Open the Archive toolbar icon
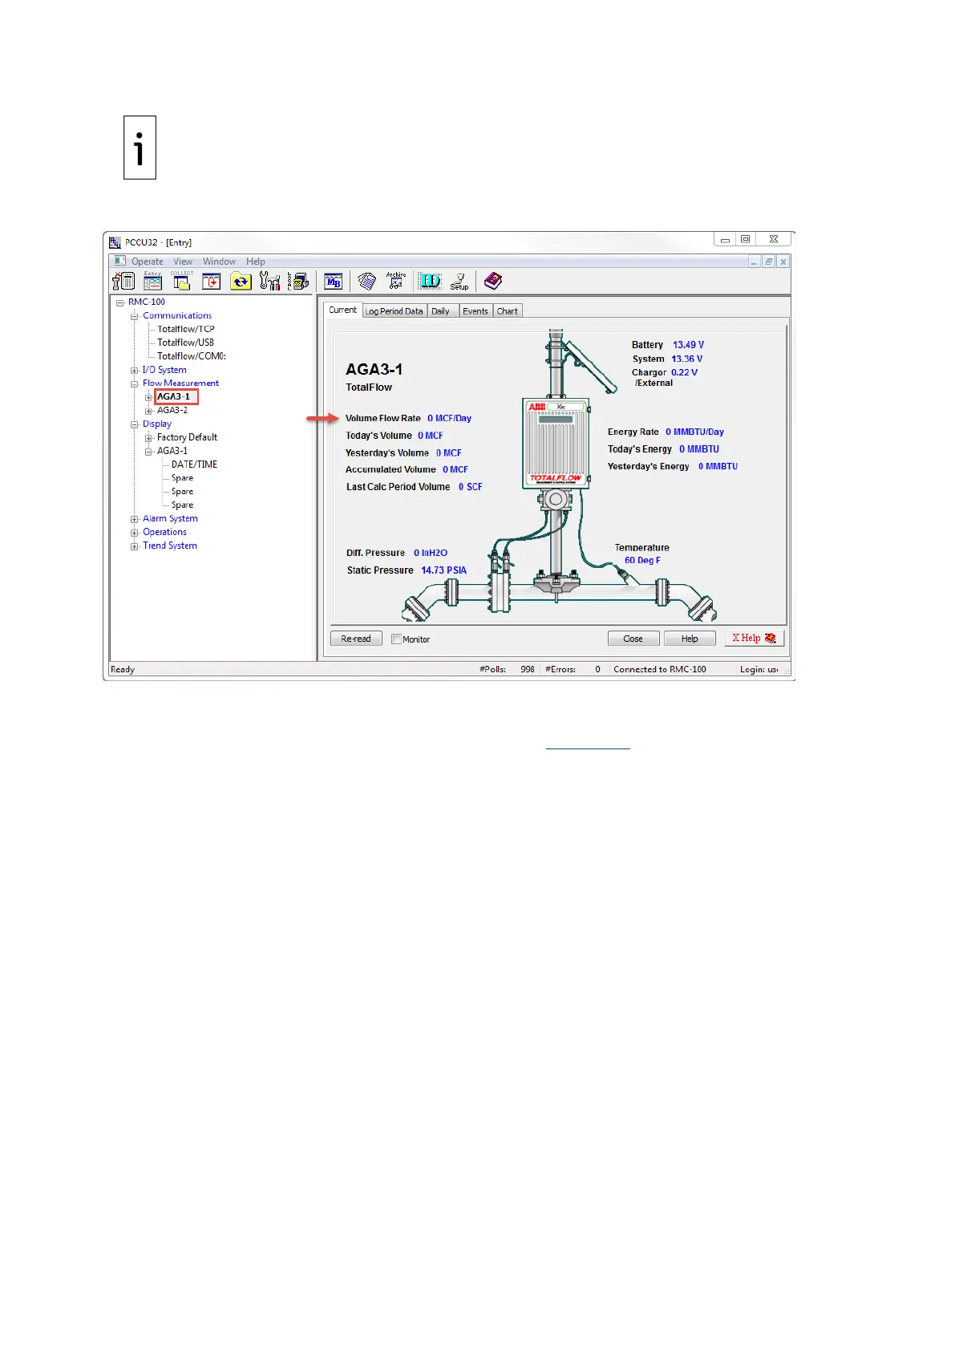955x1351 pixels. tap(396, 281)
